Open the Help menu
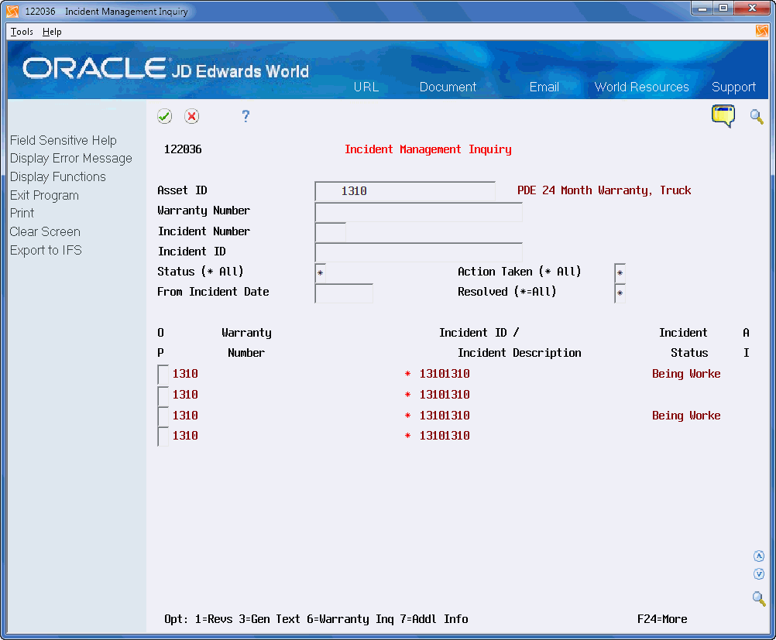 pyautogui.click(x=52, y=32)
